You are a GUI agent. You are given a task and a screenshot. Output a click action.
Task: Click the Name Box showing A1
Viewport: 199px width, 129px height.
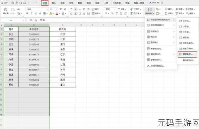13,20
